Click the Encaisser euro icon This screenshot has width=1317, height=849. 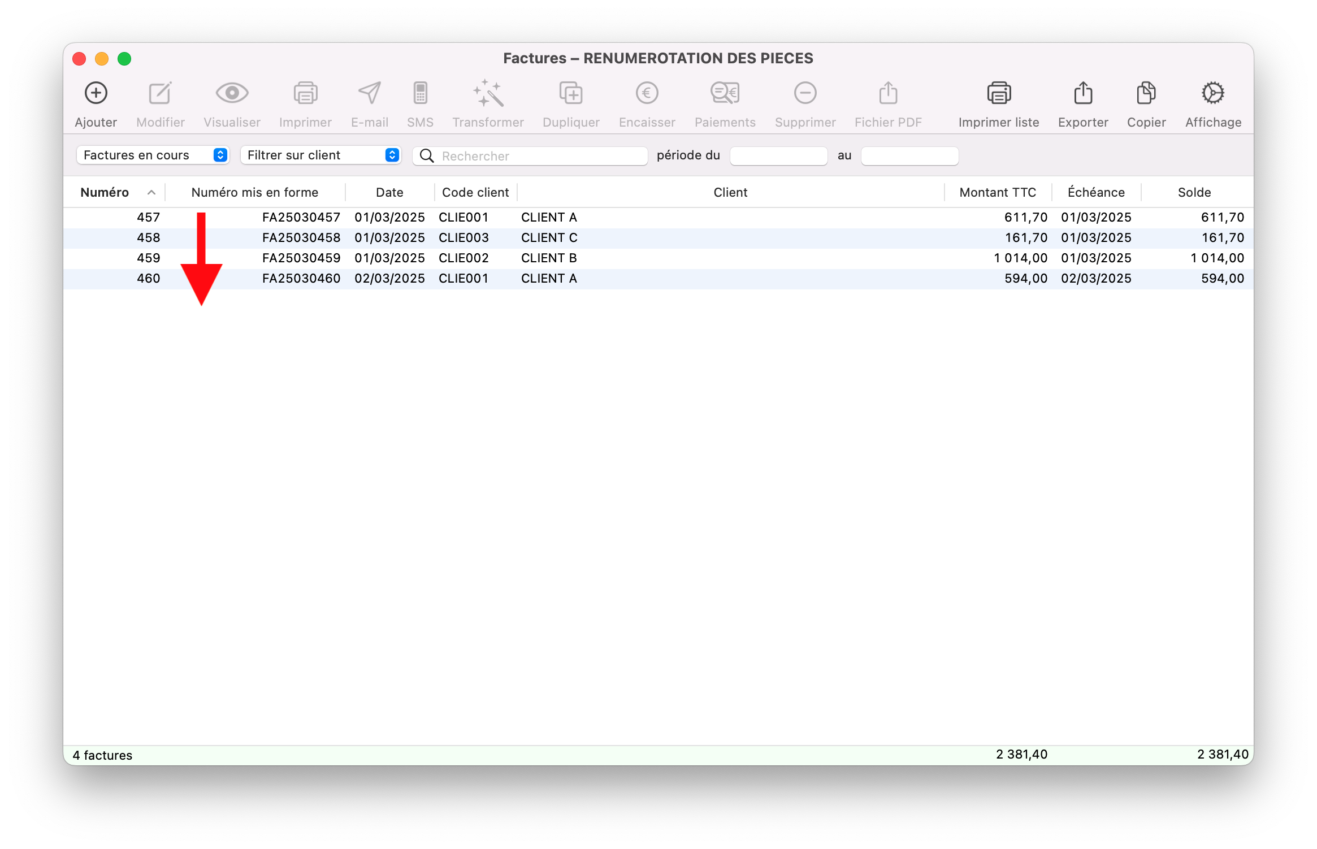(647, 93)
